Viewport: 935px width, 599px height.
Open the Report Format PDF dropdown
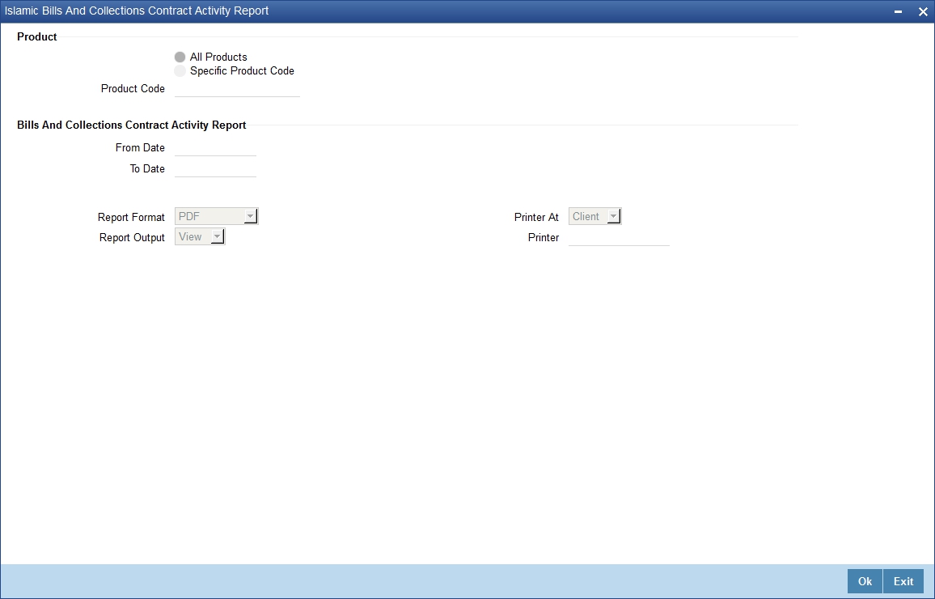(x=217, y=217)
